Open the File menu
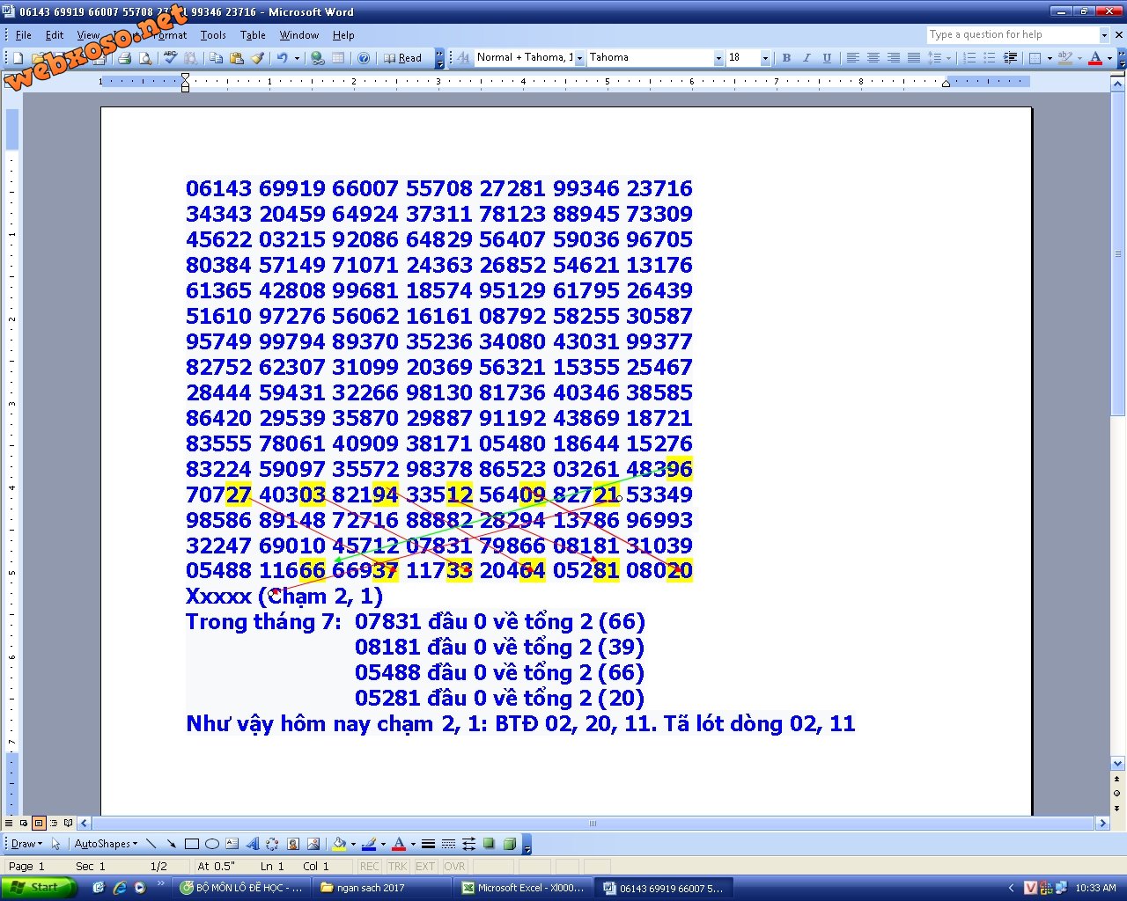The image size is (1127, 901). click(24, 35)
